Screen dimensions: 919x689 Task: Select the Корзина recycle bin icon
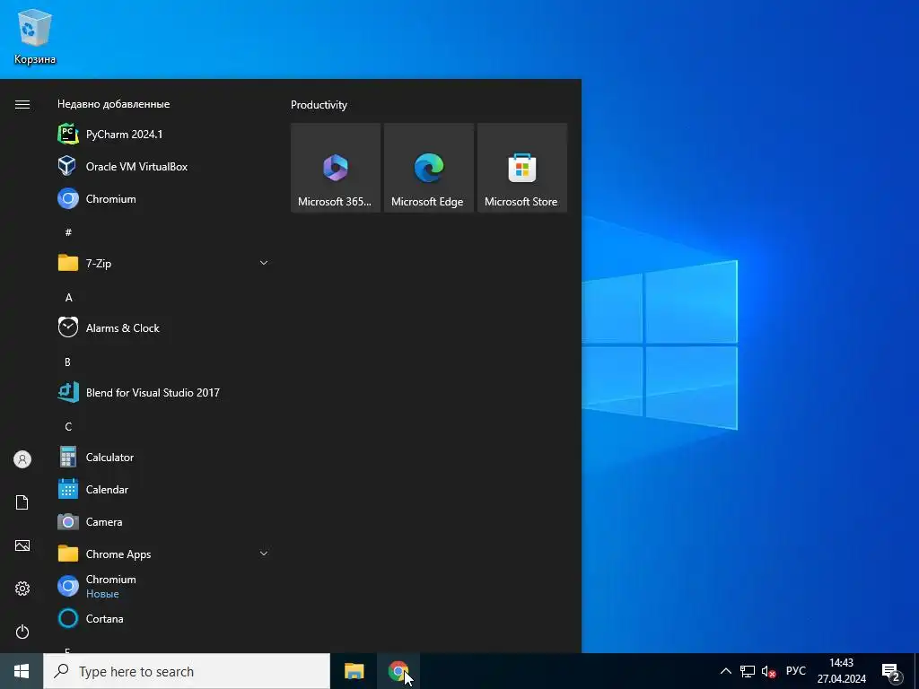pyautogui.click(x=35, y=36)
